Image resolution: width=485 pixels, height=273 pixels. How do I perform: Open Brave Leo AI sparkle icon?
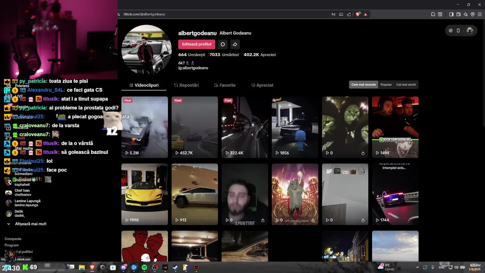tap(466, 14)
